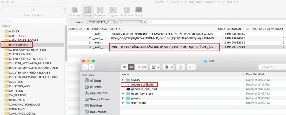
Task: Expand the CMCA folder disclosure triangle
Action: tap(123, 80)
